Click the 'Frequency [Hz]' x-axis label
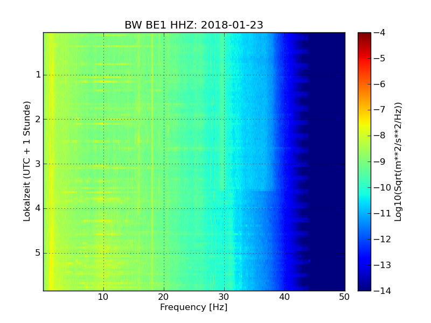431x323 pixels. [x=194, y=307]
